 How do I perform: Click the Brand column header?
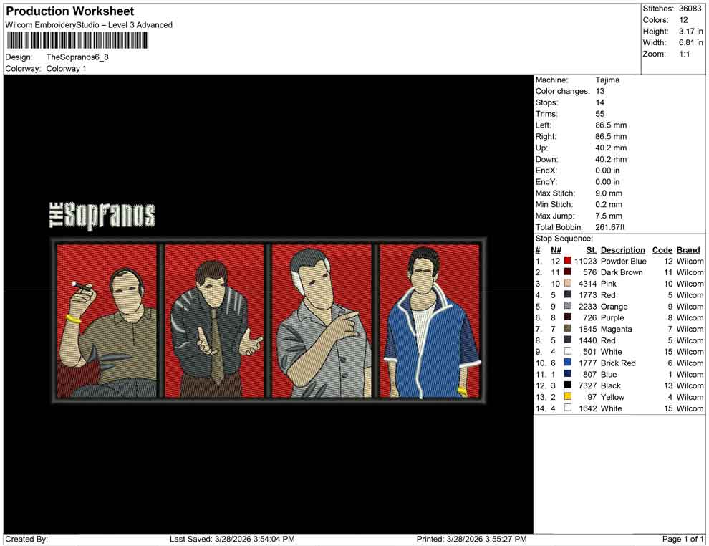coord(688,249)
